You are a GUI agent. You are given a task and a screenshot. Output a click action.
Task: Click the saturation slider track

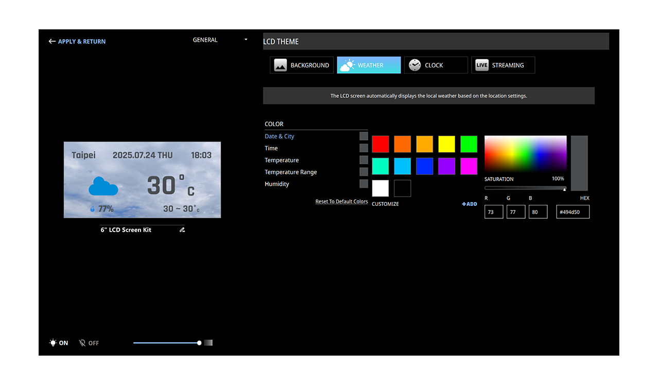pos(524,188)
